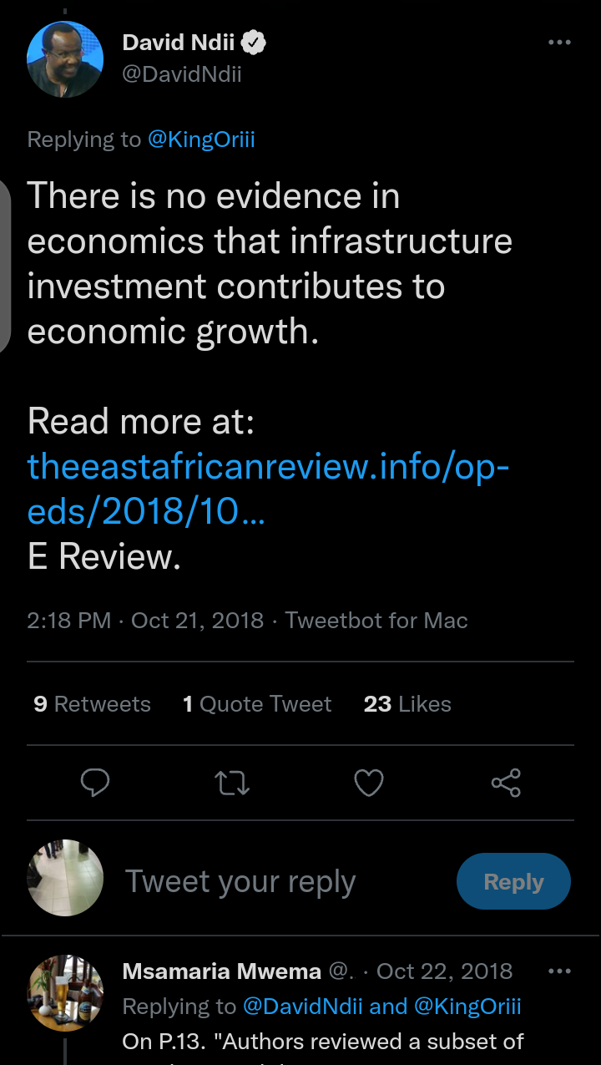
Task: Open David Ndii's profile picture
Action: pos(65,59)
